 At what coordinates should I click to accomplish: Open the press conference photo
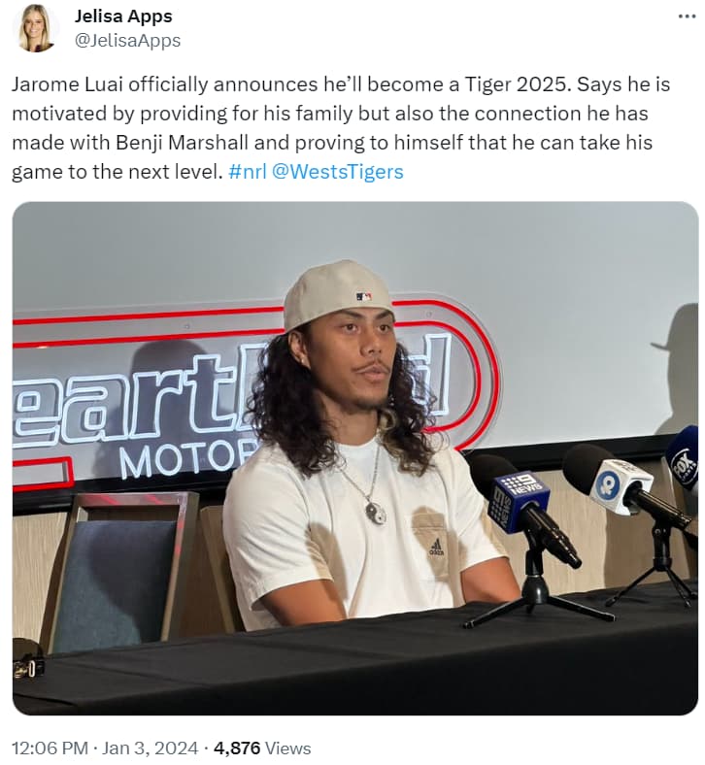click(355, 458)
